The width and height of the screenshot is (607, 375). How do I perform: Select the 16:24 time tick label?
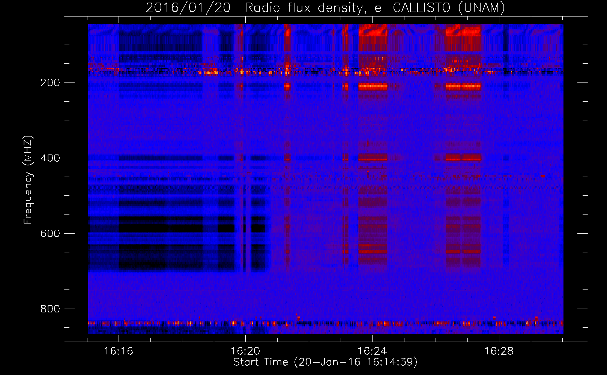[372, 351]
